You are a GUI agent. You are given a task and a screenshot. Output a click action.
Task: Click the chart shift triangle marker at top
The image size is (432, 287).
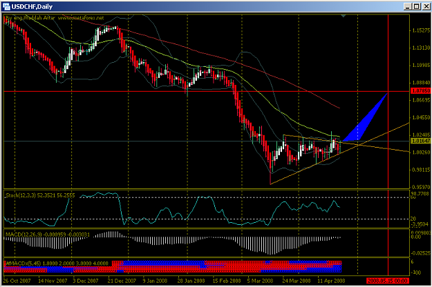(343, 17)
